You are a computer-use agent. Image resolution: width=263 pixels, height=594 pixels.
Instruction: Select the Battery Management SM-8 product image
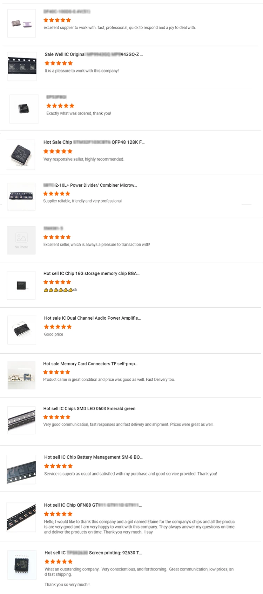point(21,469)
